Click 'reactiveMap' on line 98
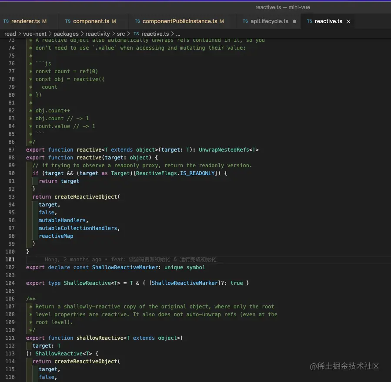Screen dimensions: 391x382 (x=56, y=236)
